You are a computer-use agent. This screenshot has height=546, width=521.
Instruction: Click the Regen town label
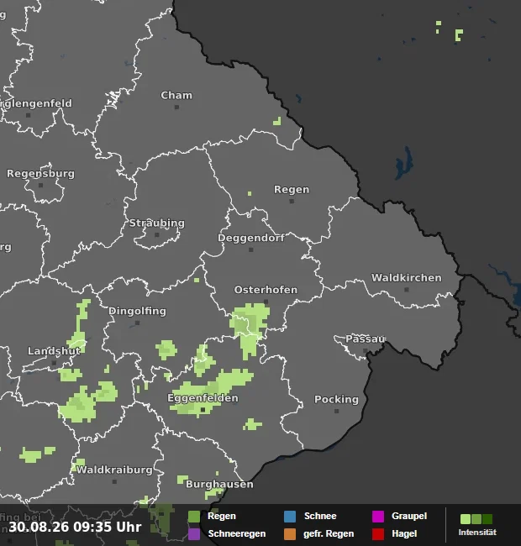coord(292,190)
